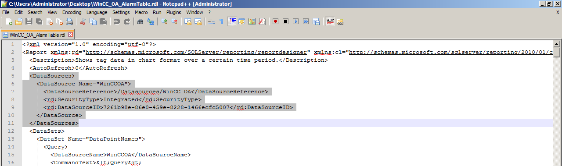Image resolution: width=562 pixels, height=166 pixels.
Task: Click the Zoom In magnifier icon
Action: 164,21
